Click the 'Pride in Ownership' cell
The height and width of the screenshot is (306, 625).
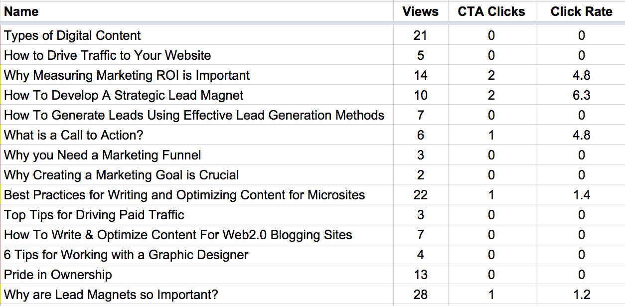197,275
